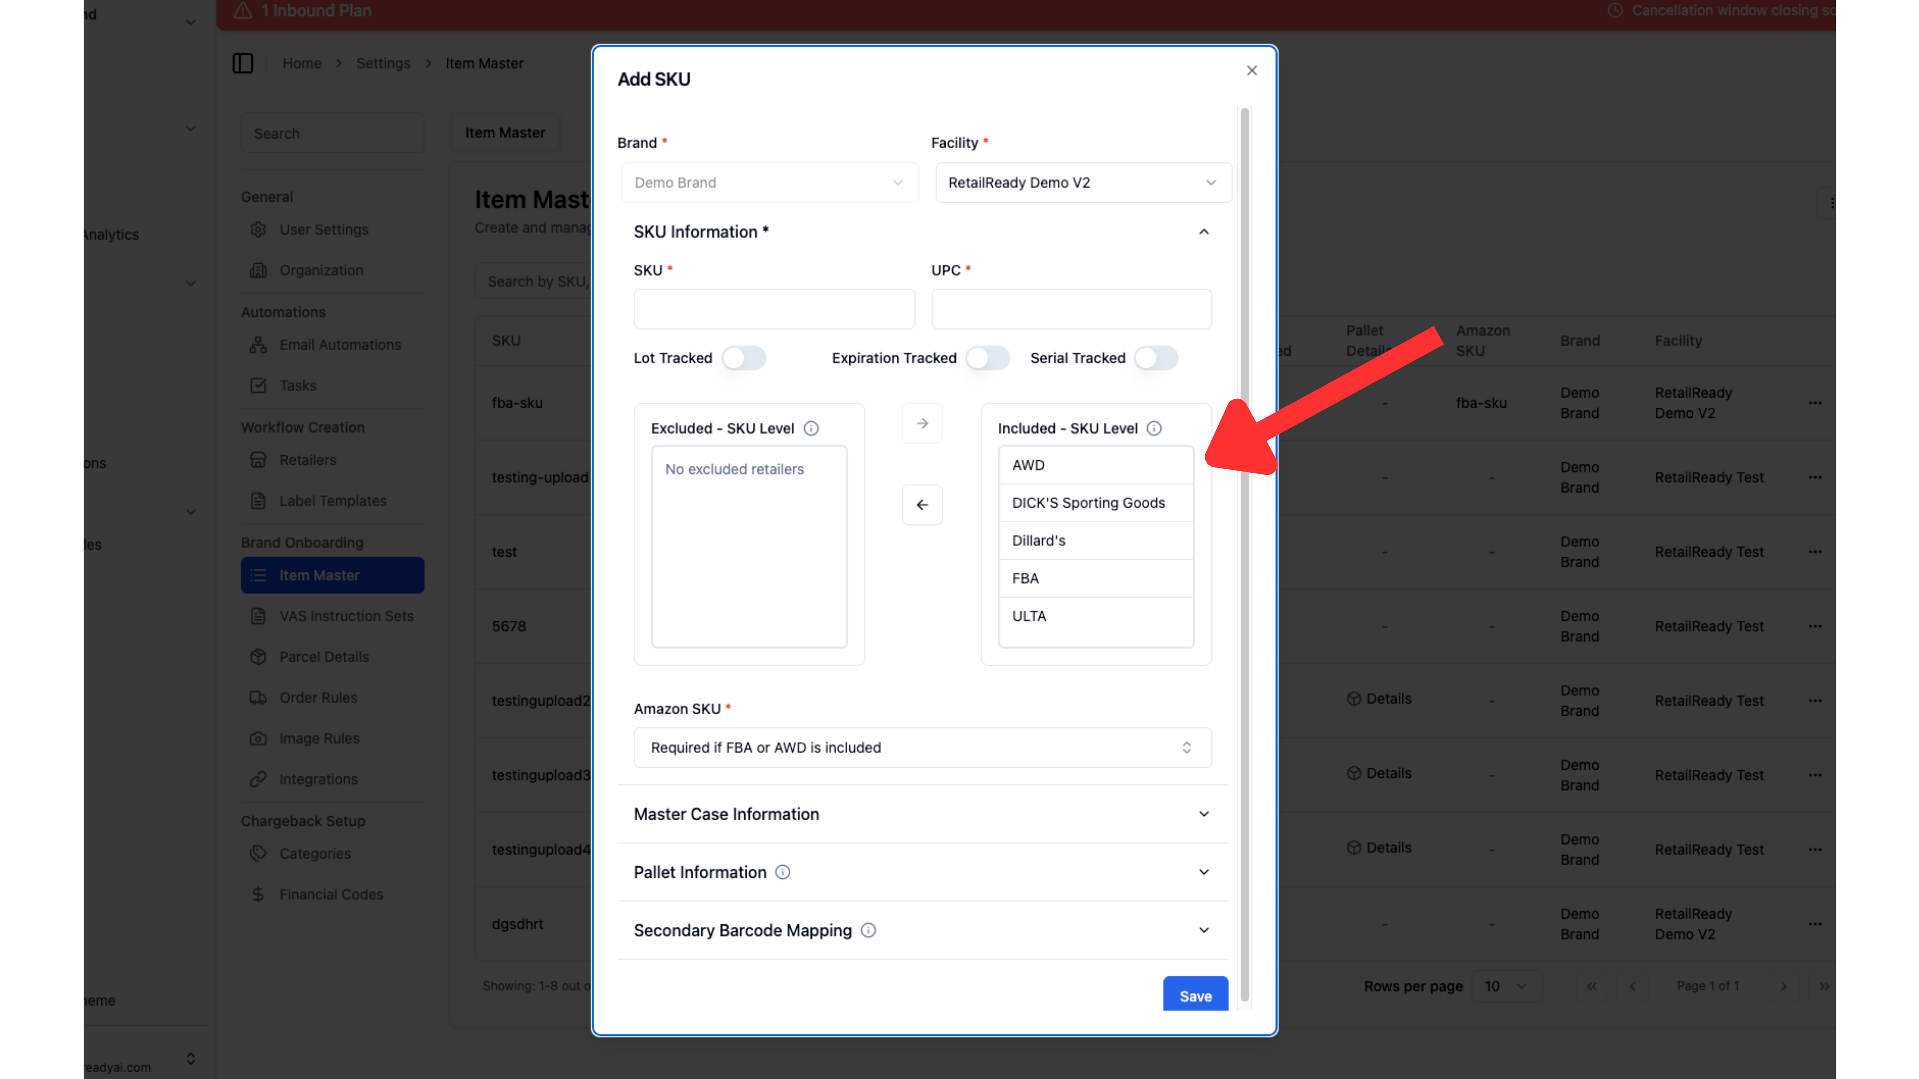This screenshot has height=1079, width=1919.
Task: Click the UPC input field
Action: (1071, 309)
